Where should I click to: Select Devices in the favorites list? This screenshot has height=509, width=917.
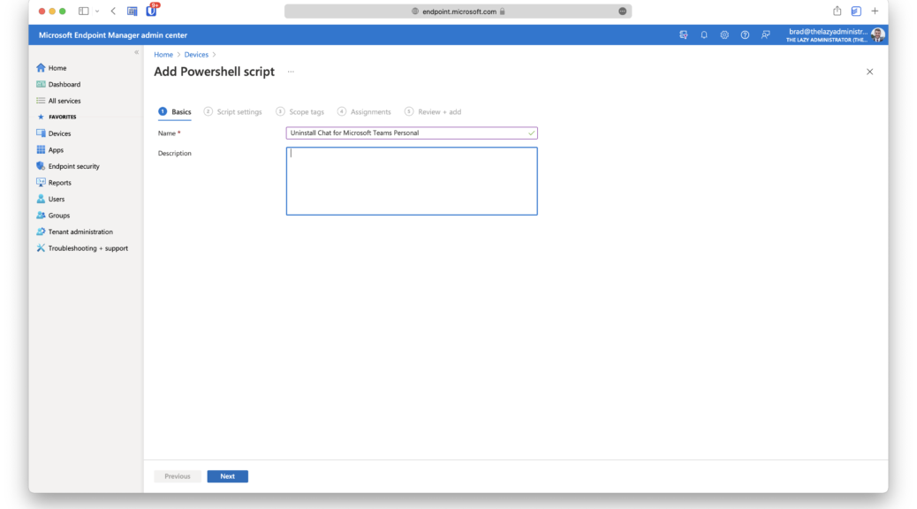[54, 133]
